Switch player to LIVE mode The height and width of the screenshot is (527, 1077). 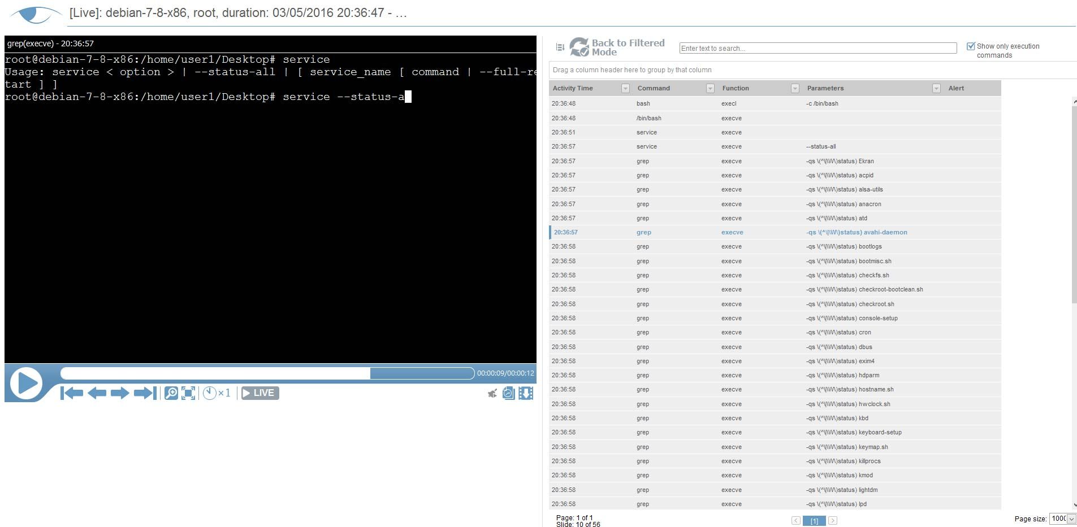pyautogui.click(x=260, y=393)
